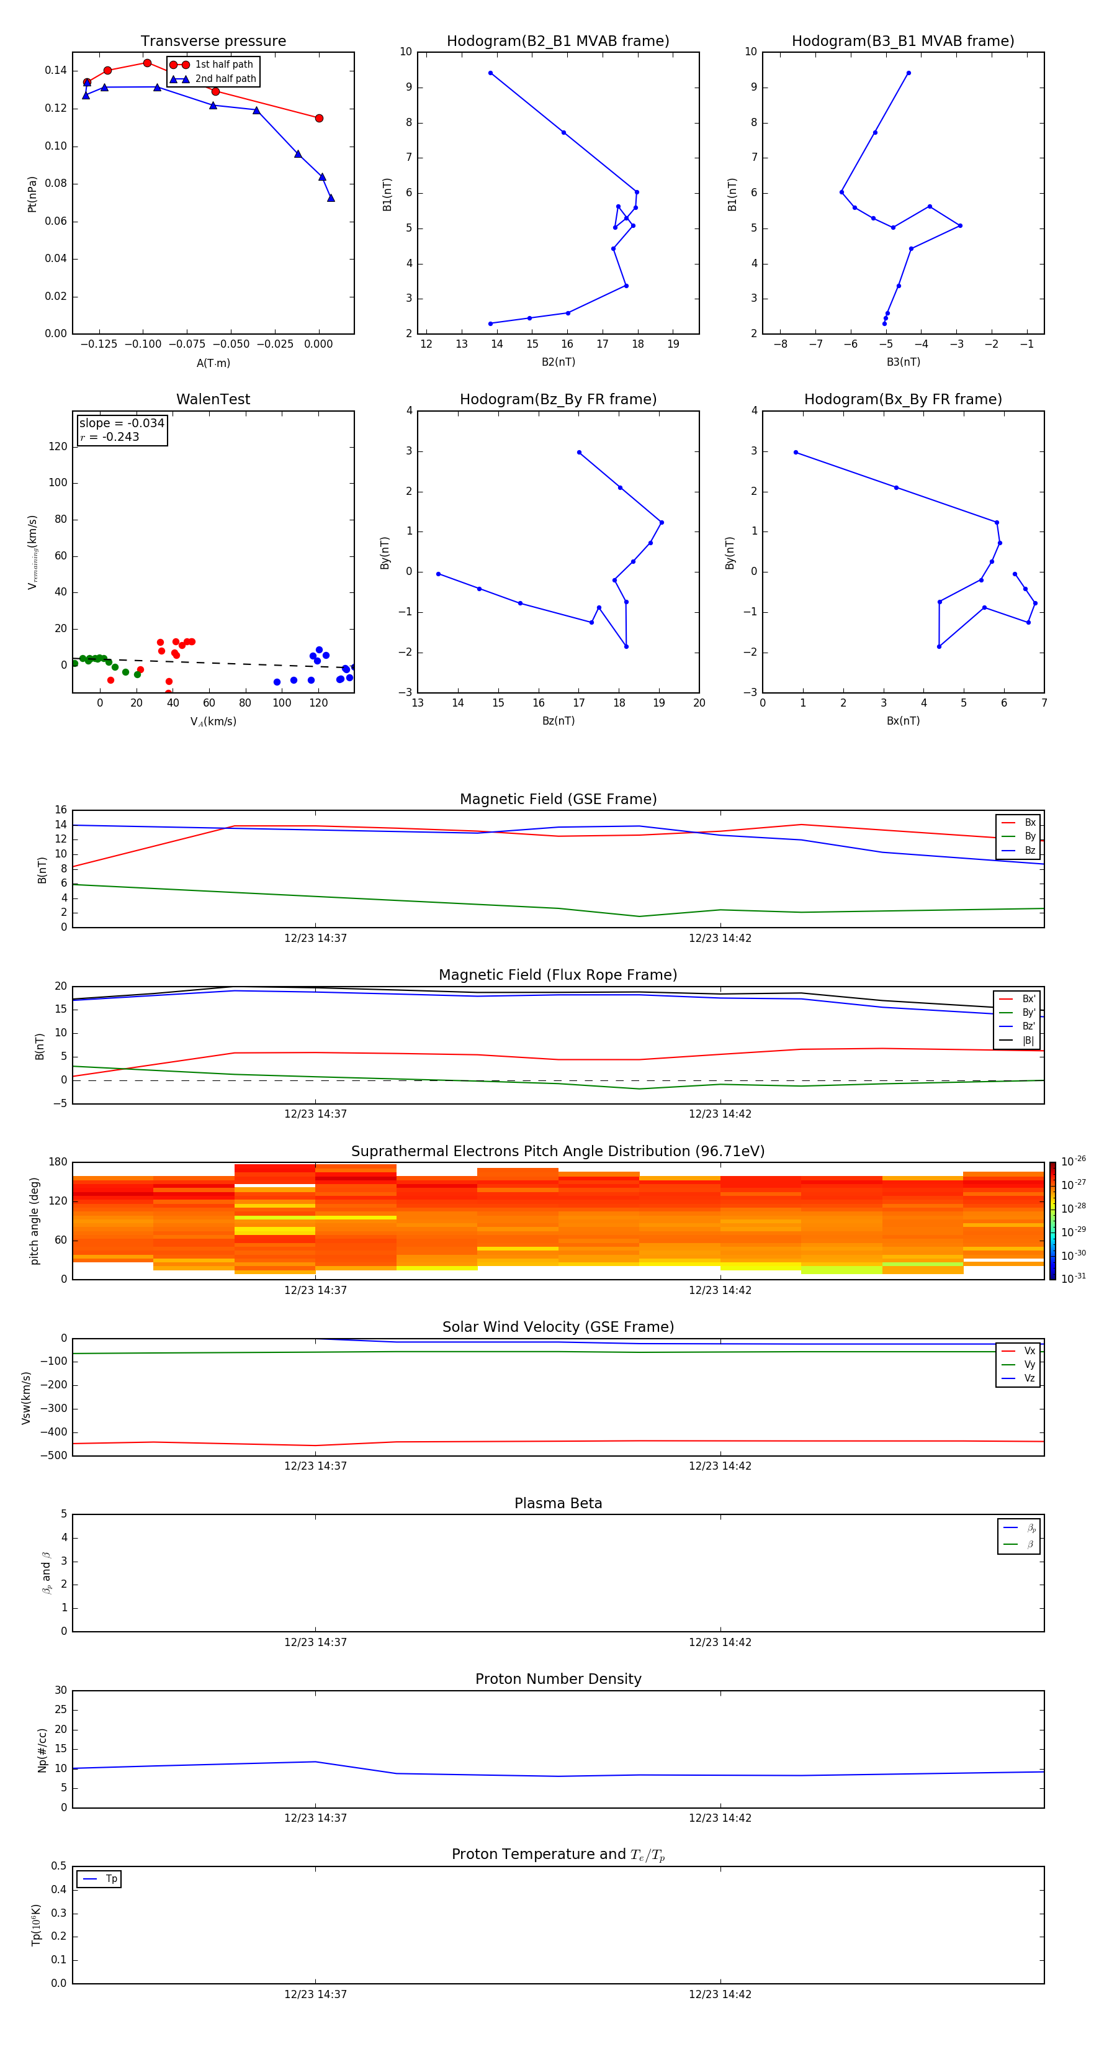1117x2049 pixels.
Task: Click the Pt(nPa) y-axis label
Action: point(32,194)
